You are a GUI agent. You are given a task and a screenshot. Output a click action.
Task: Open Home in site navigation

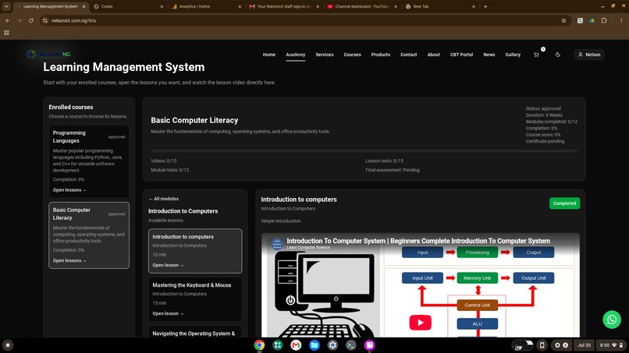pos(268,55)
